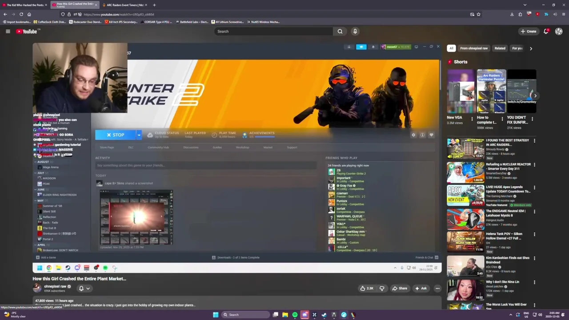Click the Create button
569x320 pixels.
pyautogui.click(x=529, y=31)
